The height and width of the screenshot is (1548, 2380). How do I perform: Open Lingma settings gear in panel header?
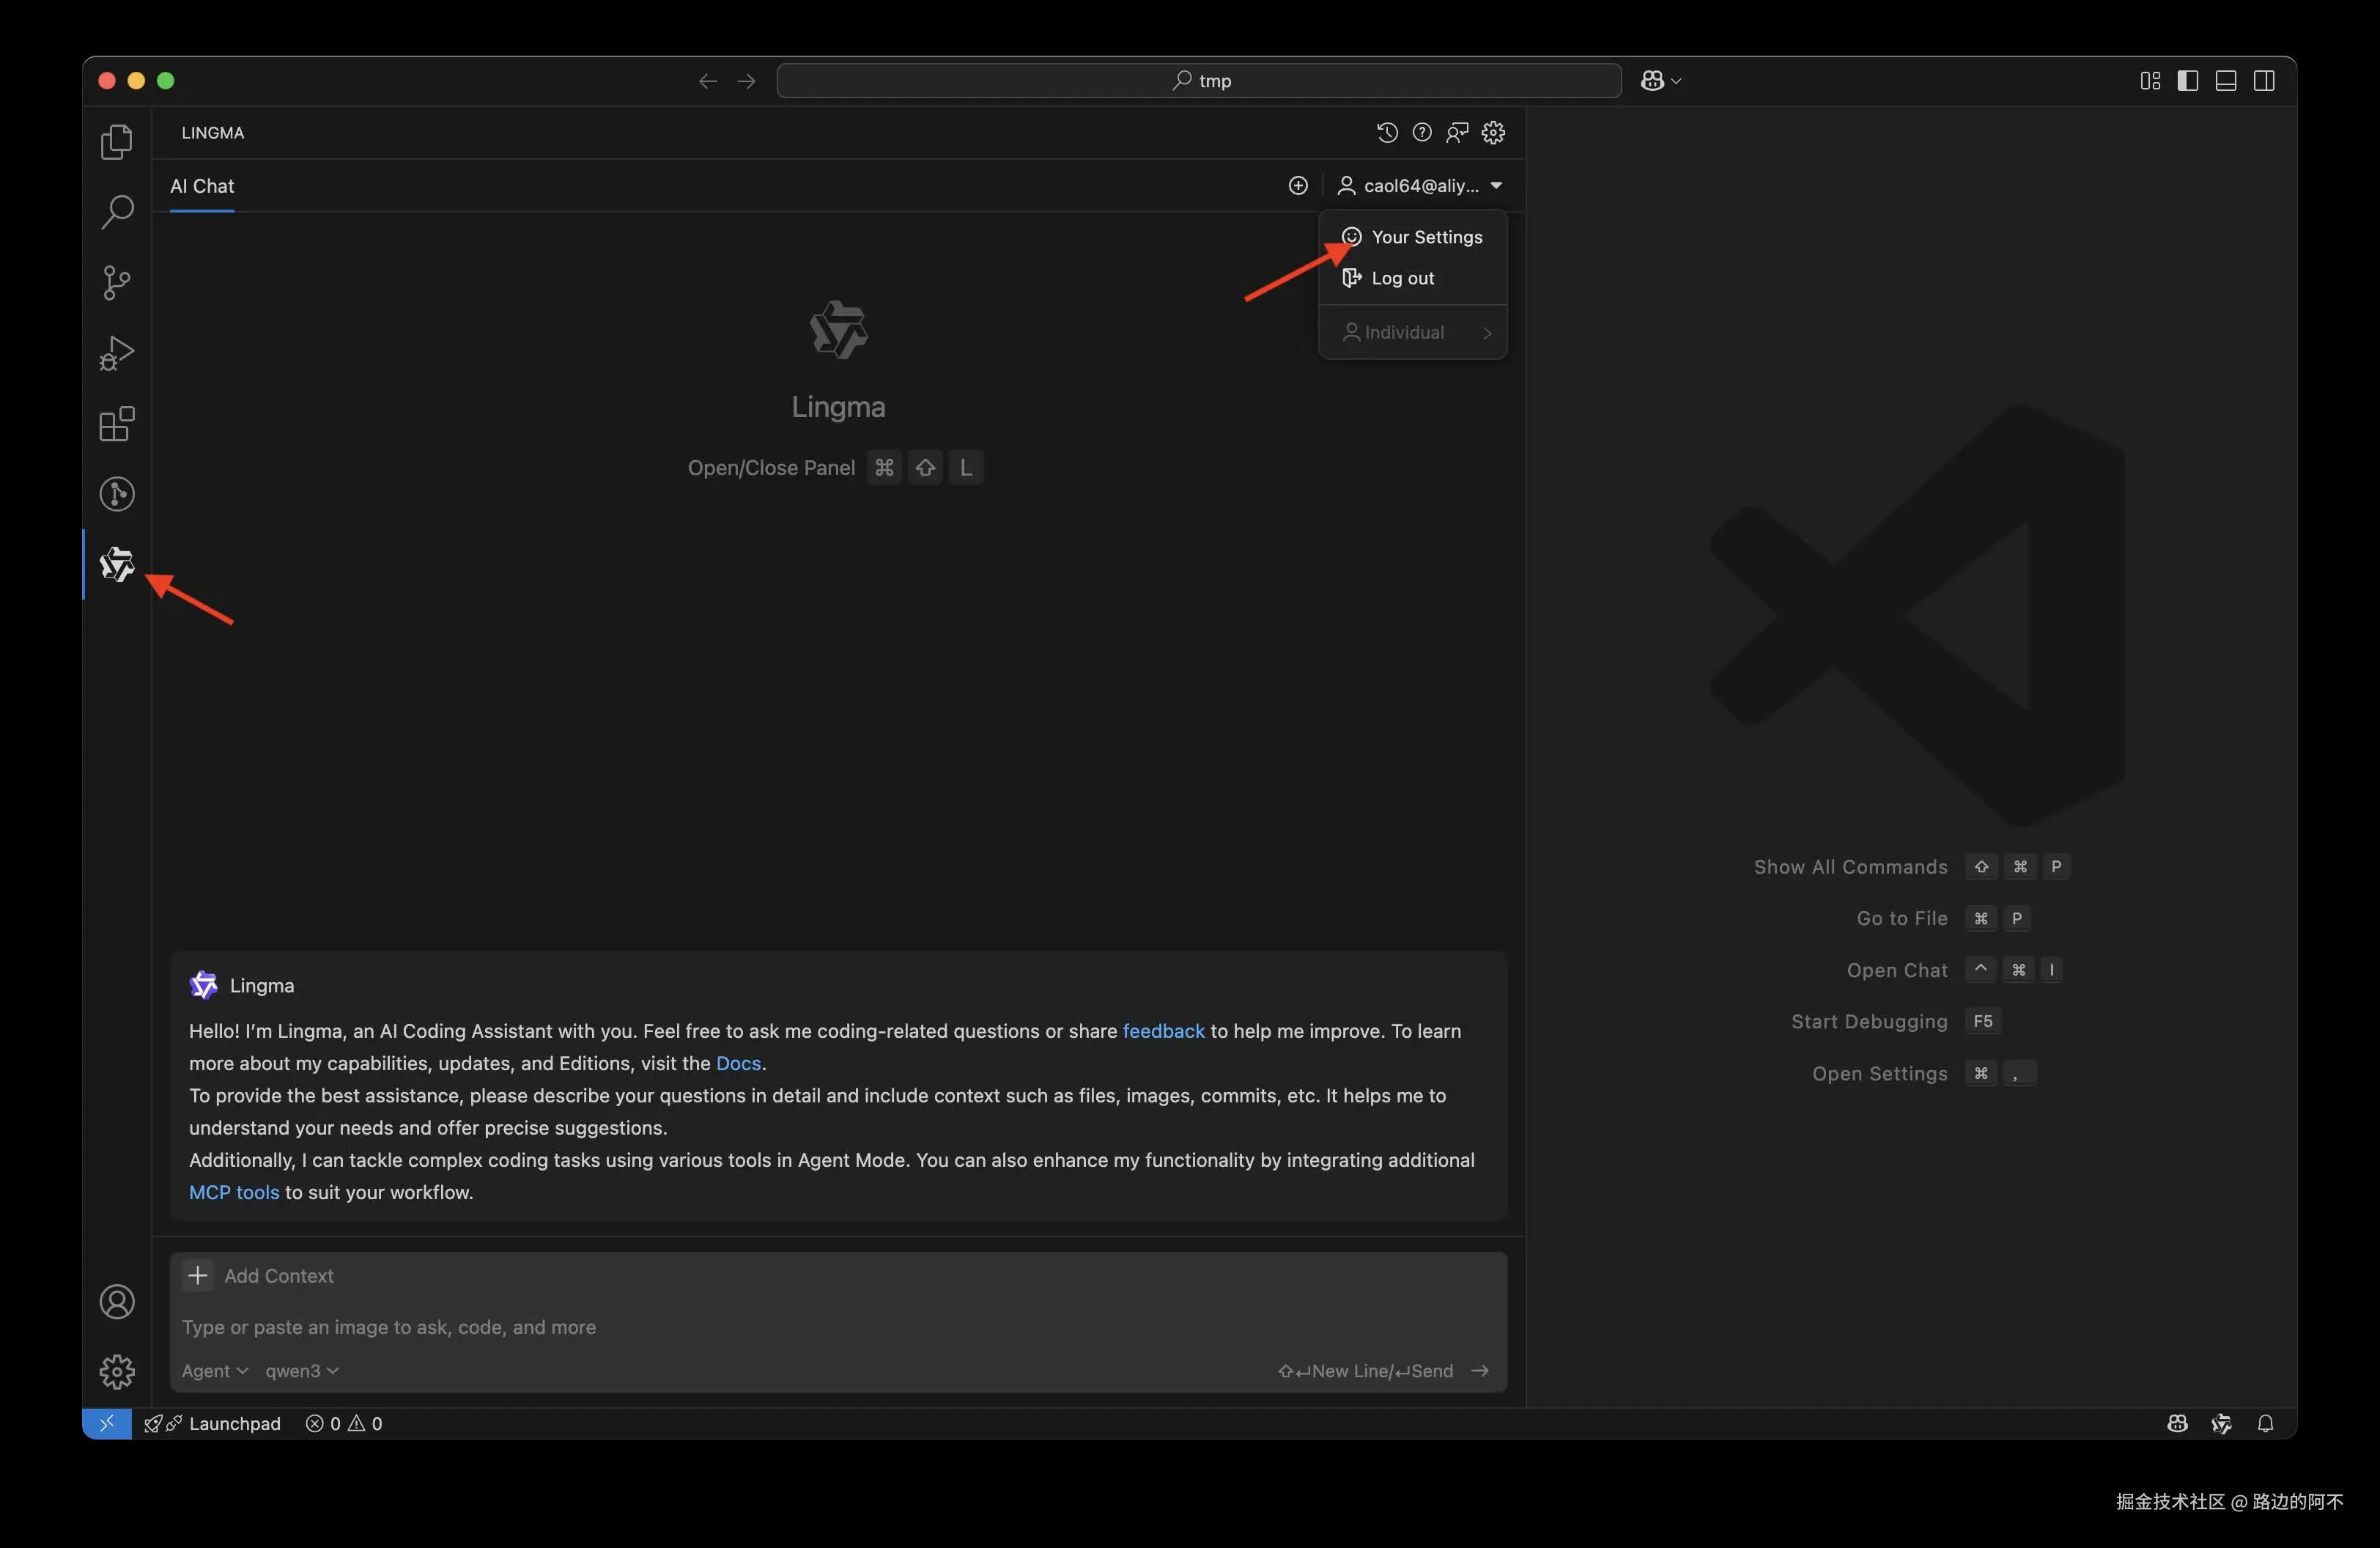click(x=1493, y=132)
